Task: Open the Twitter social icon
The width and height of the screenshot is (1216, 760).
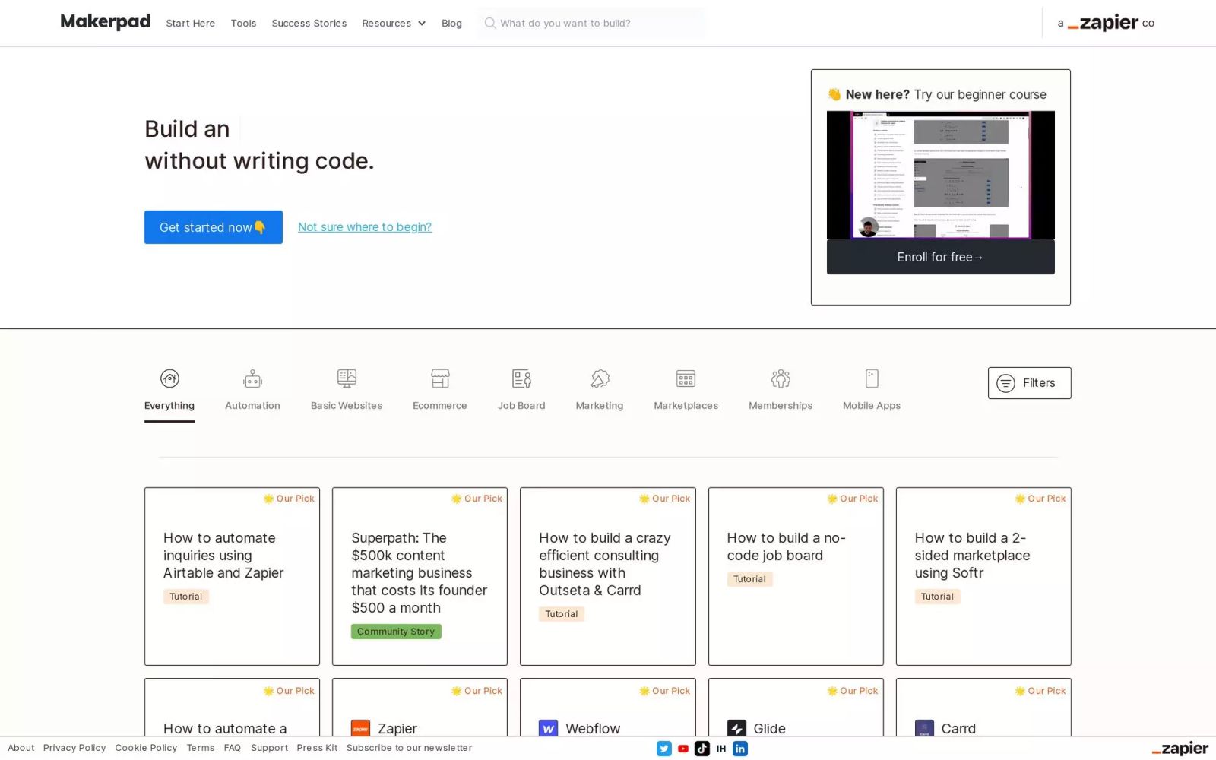Action: click(664, 749)
